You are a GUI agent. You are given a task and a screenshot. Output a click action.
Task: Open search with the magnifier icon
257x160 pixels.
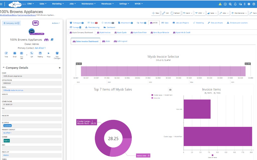click(x=230, y=4)
